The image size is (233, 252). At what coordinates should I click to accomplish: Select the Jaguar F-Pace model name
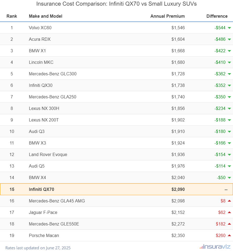pos(43,213)
